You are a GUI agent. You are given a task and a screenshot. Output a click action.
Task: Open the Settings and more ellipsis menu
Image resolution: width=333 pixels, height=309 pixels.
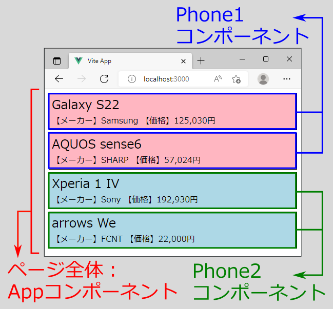pos(287,79)
